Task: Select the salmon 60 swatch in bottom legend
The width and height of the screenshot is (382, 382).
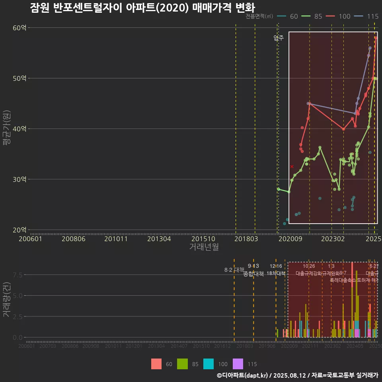Action: pyautogui.click(x=156, y=364)
